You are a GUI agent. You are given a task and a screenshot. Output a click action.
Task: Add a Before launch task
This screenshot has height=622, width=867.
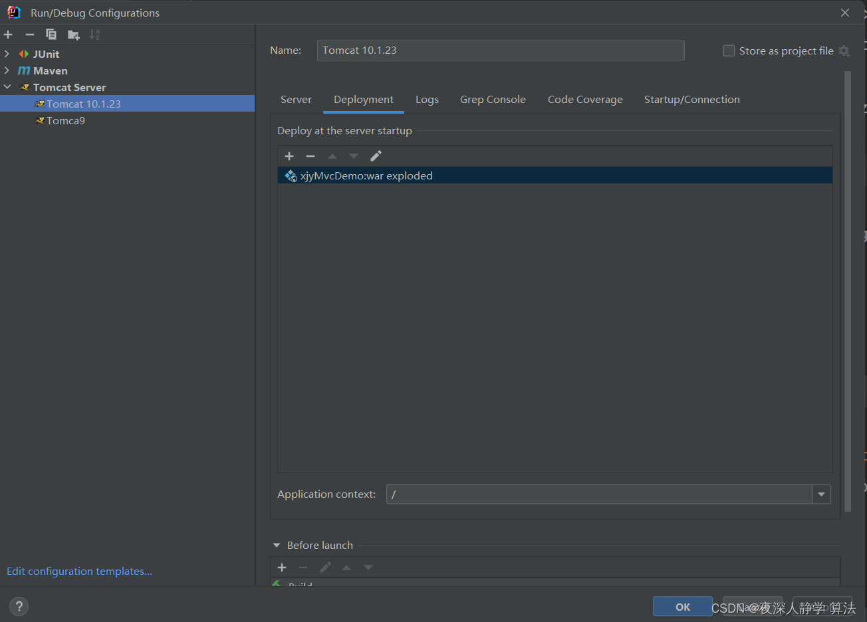tap(282, 568)
